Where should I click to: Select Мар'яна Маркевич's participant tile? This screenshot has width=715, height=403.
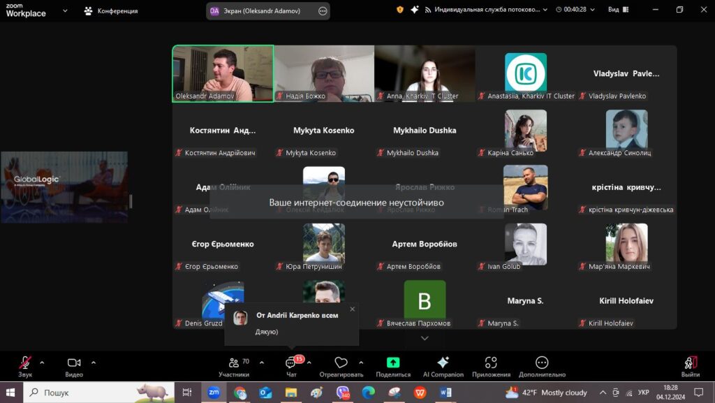coord(626,244)
